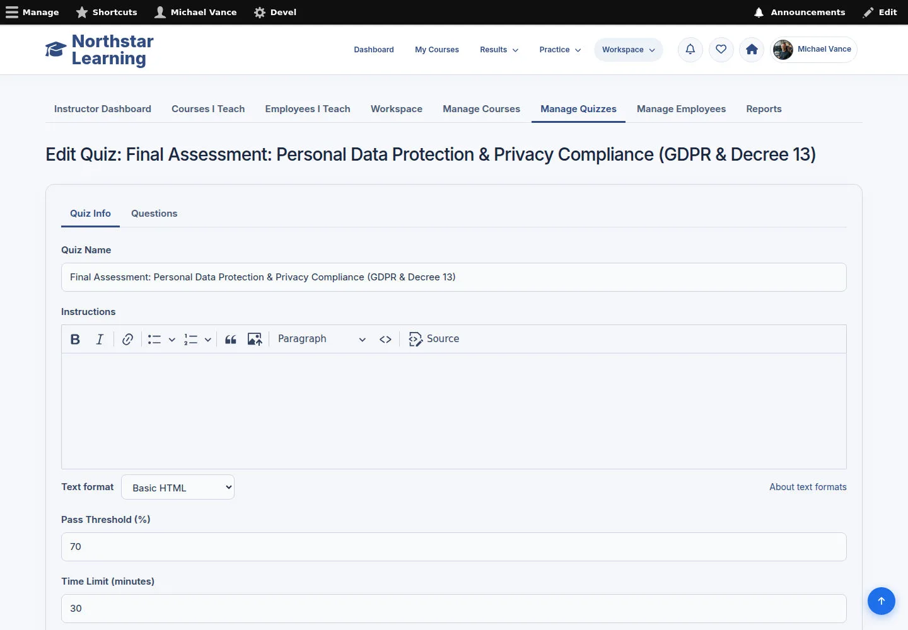Insert a block quote in the Instructions
The height and width of the screenshot is (630, 908).
[231, 339]
